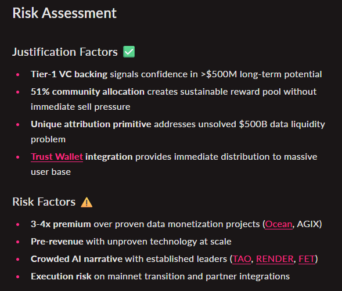Click the AGIX text in parentheses

pos(308,224)
